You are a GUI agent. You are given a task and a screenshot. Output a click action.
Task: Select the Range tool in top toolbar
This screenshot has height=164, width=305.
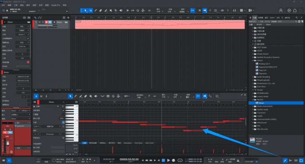tap(91, 10)
